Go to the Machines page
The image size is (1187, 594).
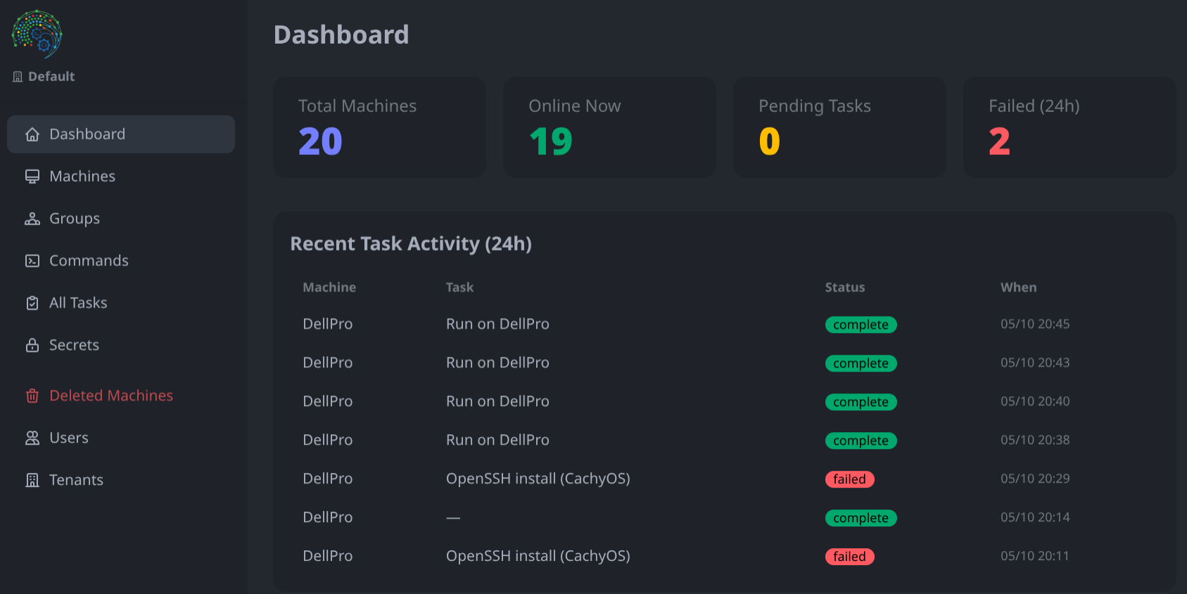[x=121, y=177]
